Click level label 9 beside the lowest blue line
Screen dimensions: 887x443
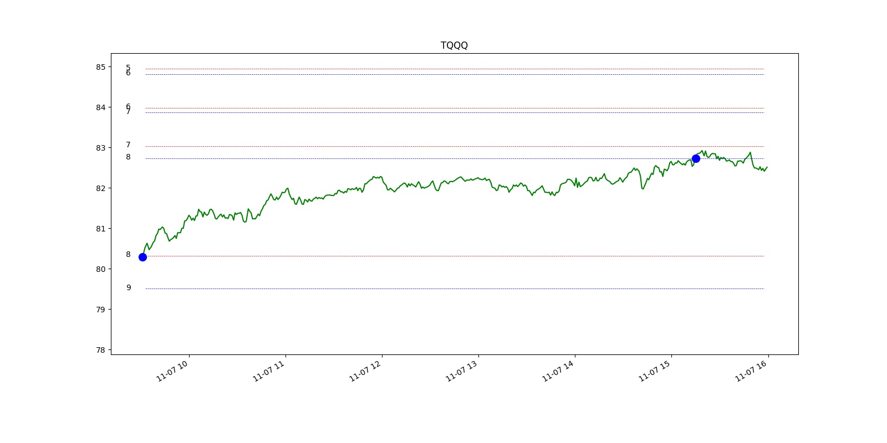click(129, 287)
